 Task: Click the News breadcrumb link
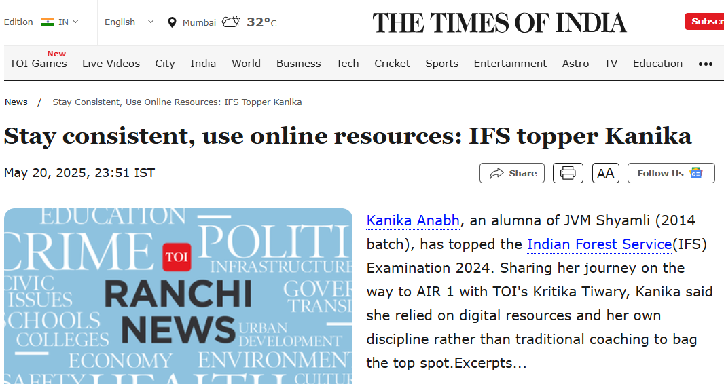[x=16, y=102]
